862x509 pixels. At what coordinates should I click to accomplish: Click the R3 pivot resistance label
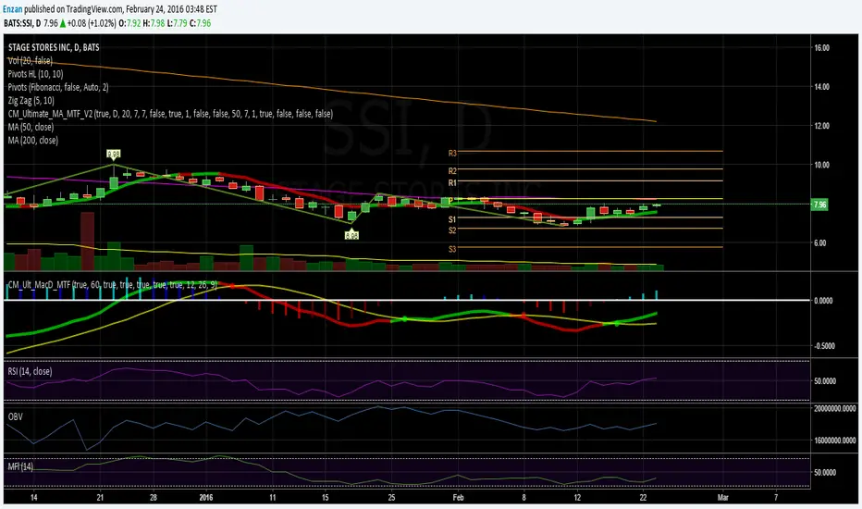(x=452, y=153)
